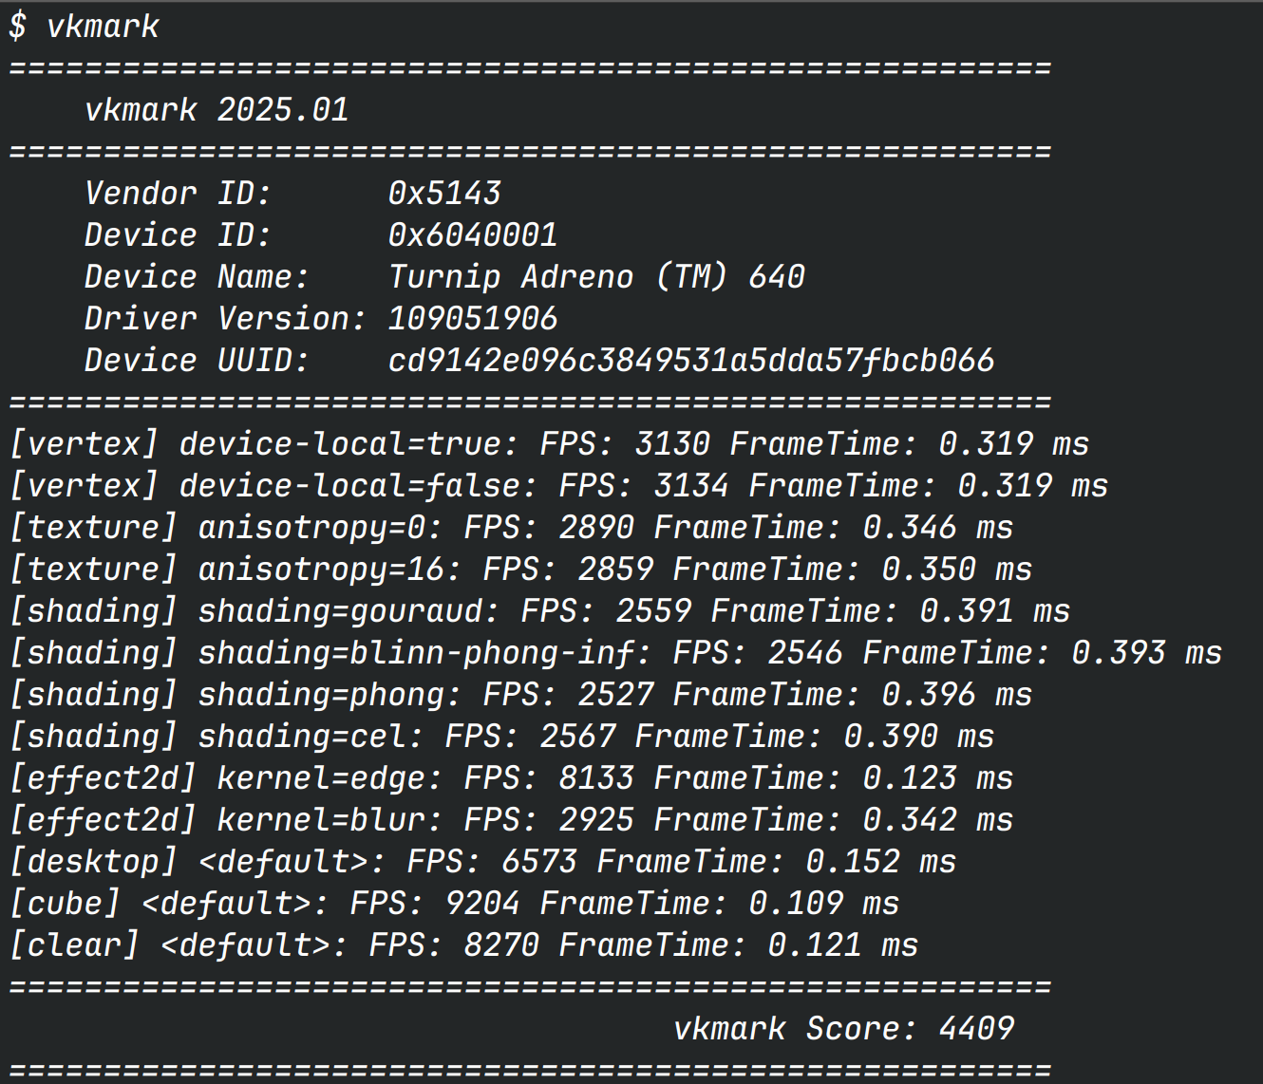1263x1084 pixels.
Task: Click the Turnip Adreno (TM) 640 device name
Action: point(596,277)
